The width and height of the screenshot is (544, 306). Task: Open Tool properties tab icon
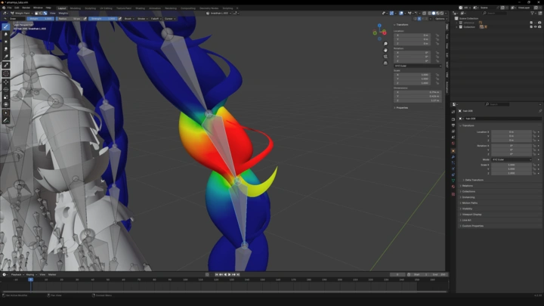click(453, 112)
